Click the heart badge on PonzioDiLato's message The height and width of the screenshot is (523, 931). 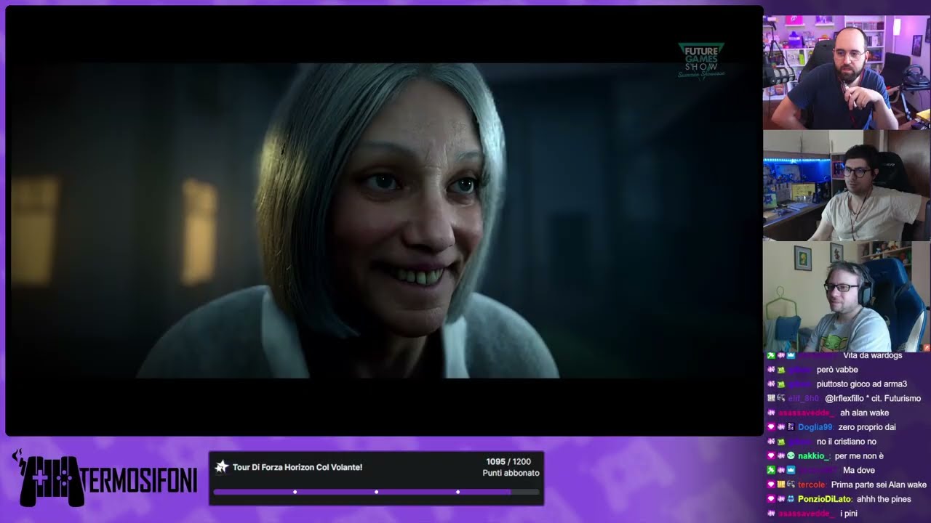[x=771, y=499]
